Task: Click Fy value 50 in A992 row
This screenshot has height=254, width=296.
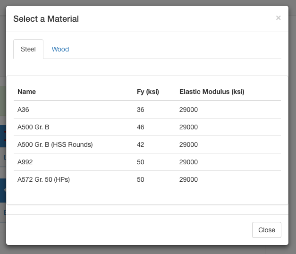Action: [141, 162]
